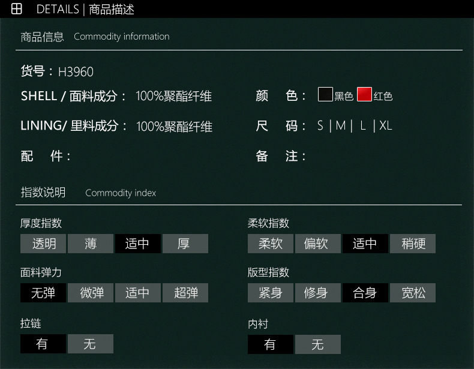Select 偏软 softness option
The image size is (474, 369).
click(x=318, y=244)
